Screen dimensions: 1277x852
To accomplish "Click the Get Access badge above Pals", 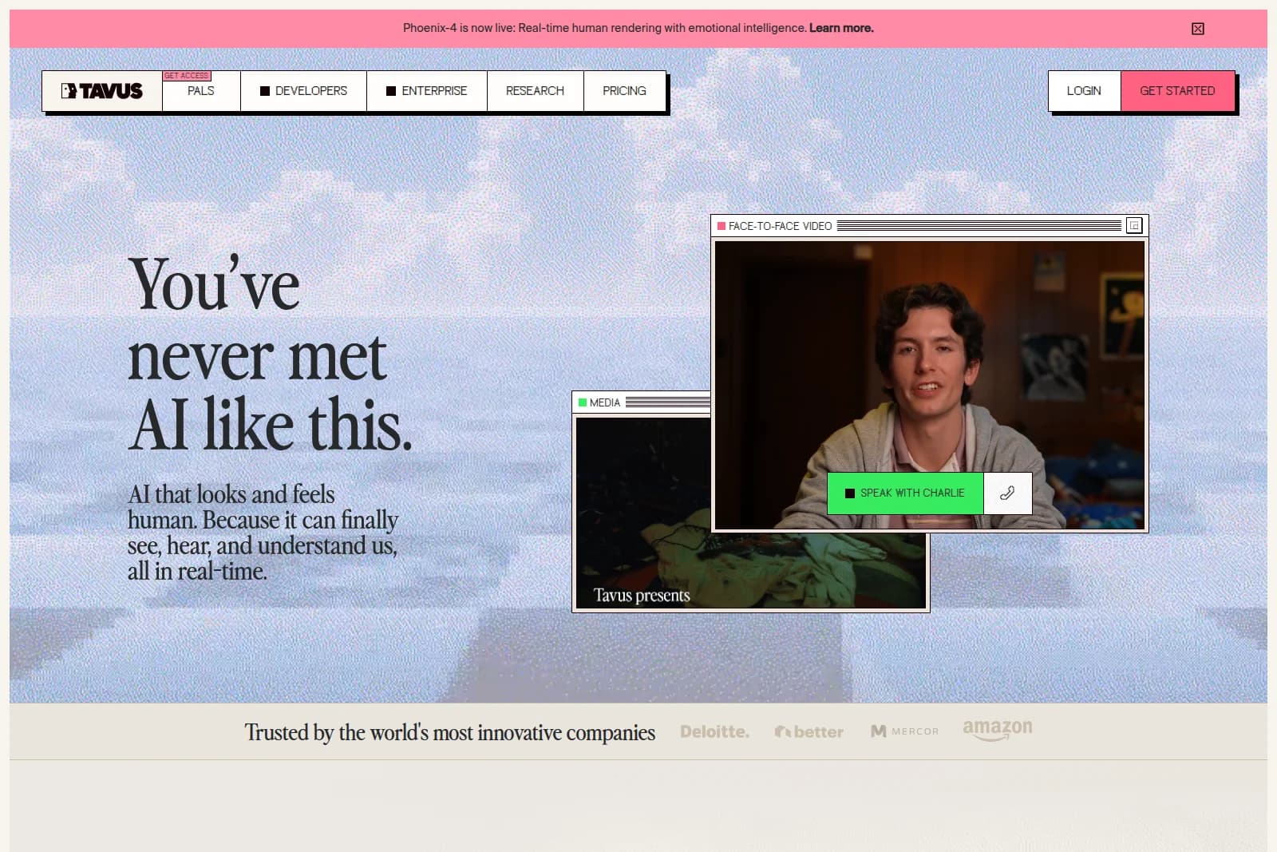I will pyautogui.click(x=187, y=74).
